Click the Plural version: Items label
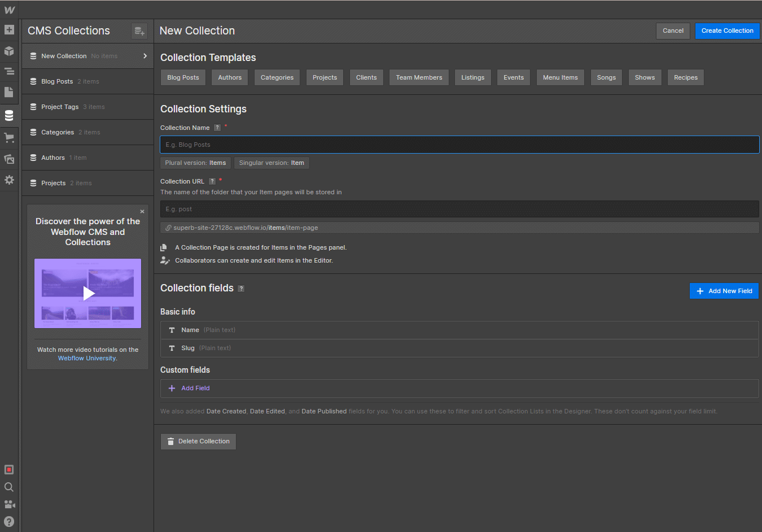The height and width of the screenshot is (532, 762). (x=195, y=163)
